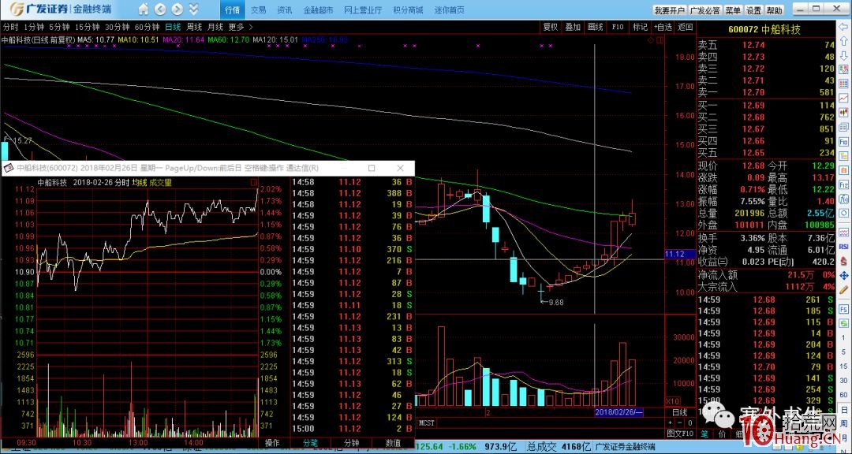Select the 60分钟 chart period
852x454 pixels.
(x=147, y=27)
